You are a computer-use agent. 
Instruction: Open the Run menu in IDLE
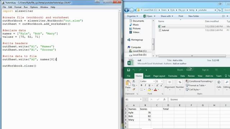[26, 7]
